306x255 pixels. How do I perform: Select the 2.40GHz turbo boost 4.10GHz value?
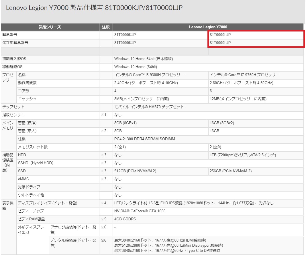[x=146, y=83]
